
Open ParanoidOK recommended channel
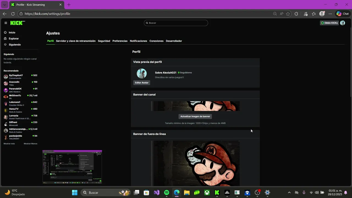[x=20, y=90]
